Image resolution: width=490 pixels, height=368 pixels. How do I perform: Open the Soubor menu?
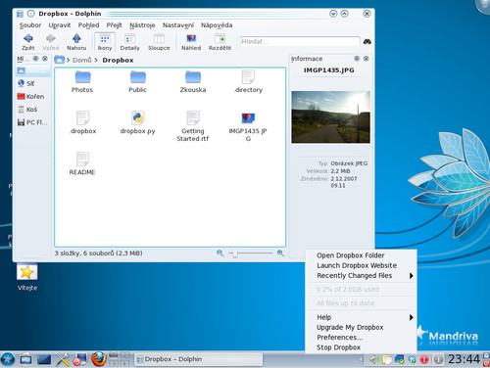(30, 25)
